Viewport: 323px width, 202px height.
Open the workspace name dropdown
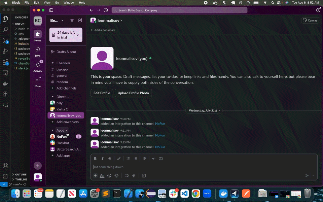tap(57, 21)
